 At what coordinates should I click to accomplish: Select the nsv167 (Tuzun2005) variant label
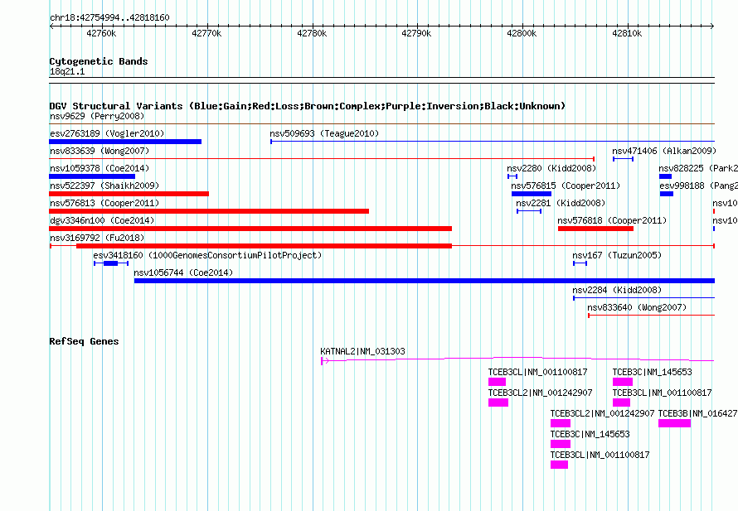pyautogui.click(x=617, y=255)
